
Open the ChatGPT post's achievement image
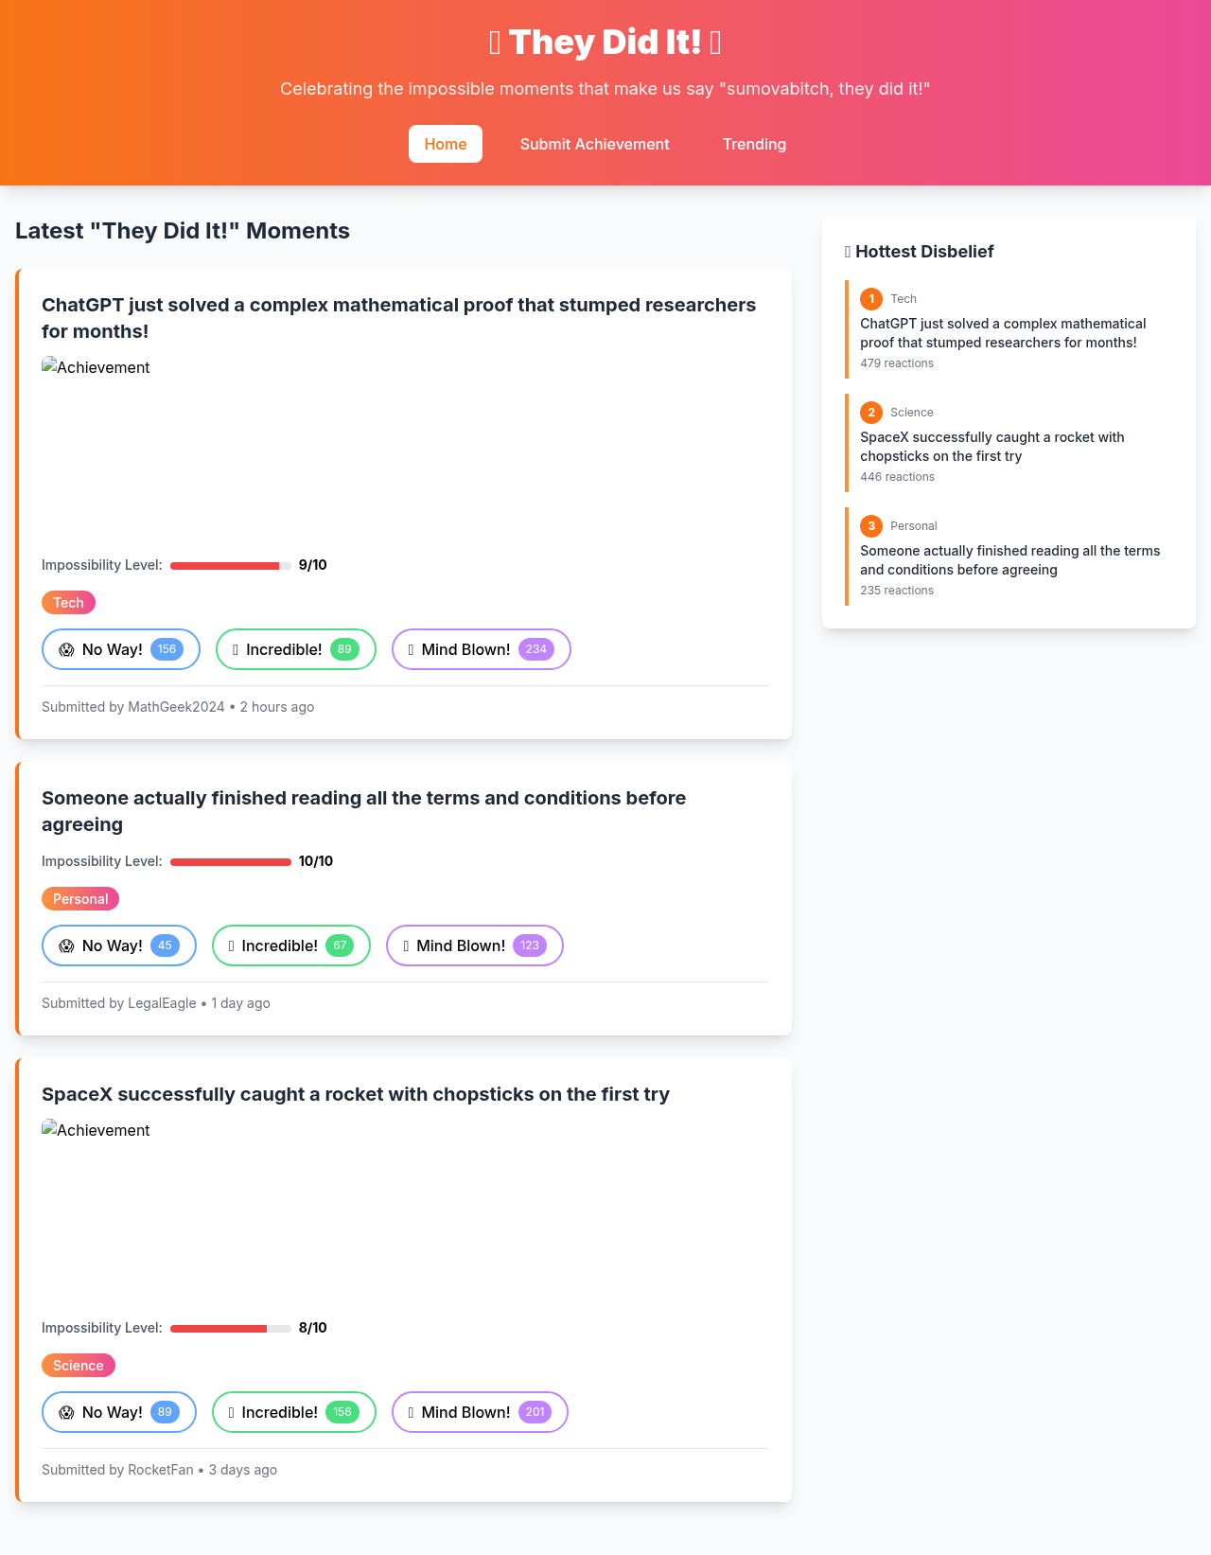pyautogui.click(x=96, y=368)
